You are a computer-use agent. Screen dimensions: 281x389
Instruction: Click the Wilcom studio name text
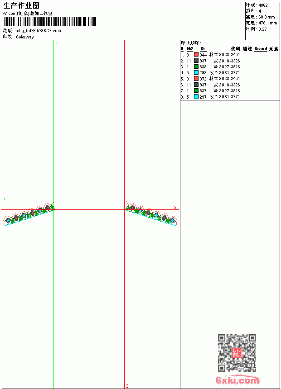coord(28,14)
